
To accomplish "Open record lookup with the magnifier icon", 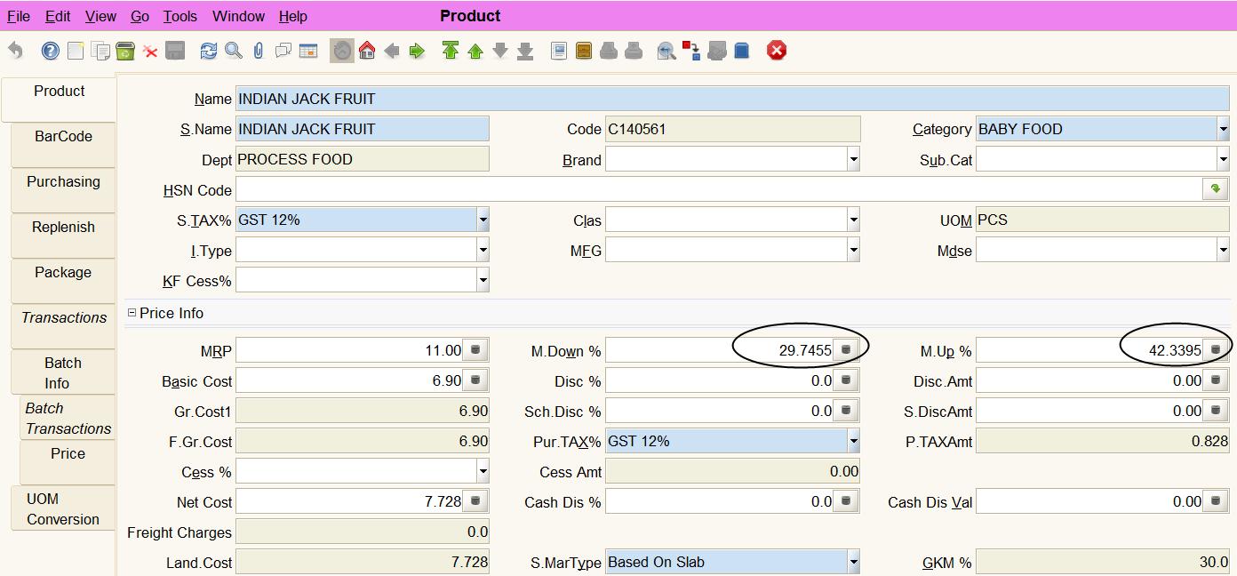I will point(234,51).
